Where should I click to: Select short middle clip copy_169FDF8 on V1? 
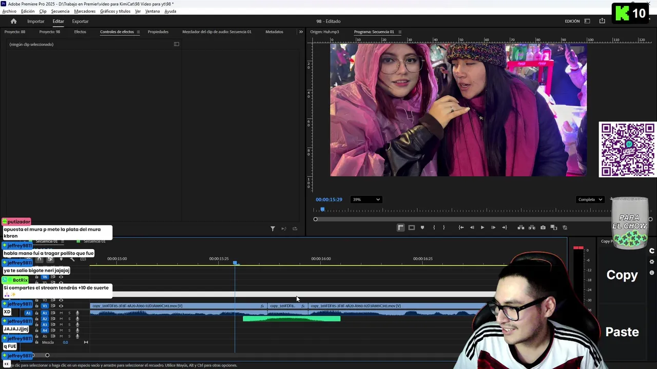pyautogui.click(x=287, y=306)
